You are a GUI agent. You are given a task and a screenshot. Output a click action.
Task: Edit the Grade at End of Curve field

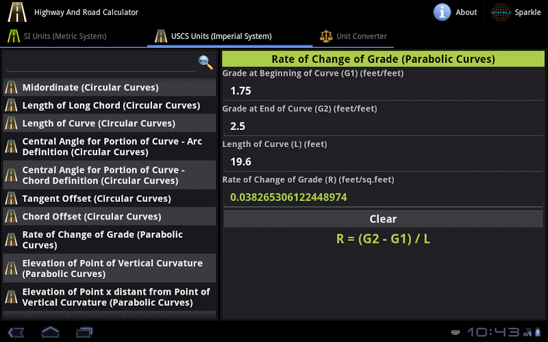coord(383,127)
